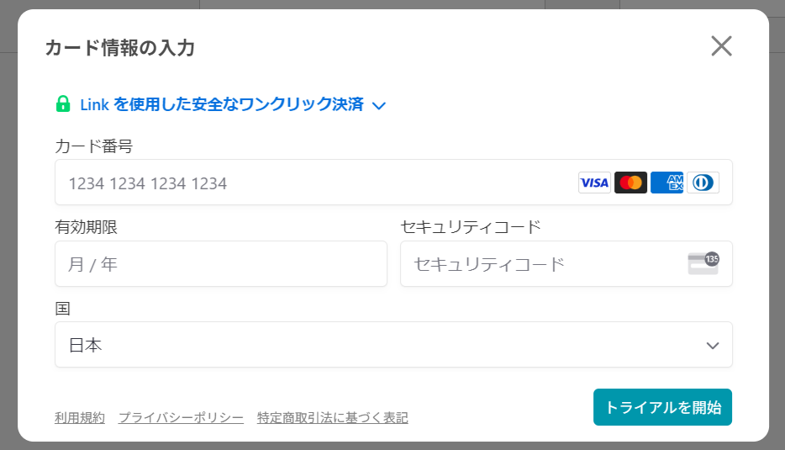Click the Mastercard logo icon

click(x=630, y=183)
